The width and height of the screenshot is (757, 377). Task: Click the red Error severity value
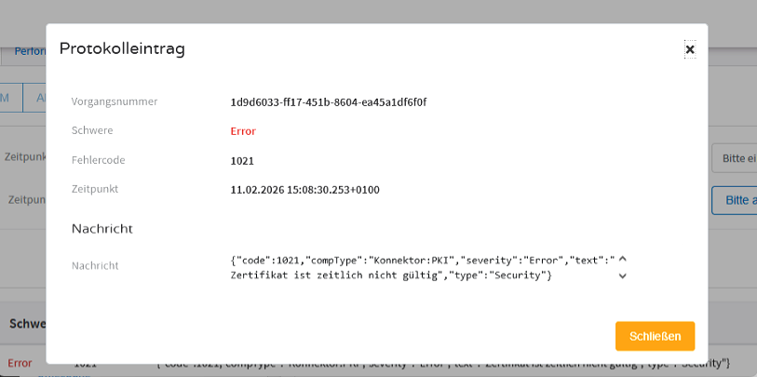(243, 131)
